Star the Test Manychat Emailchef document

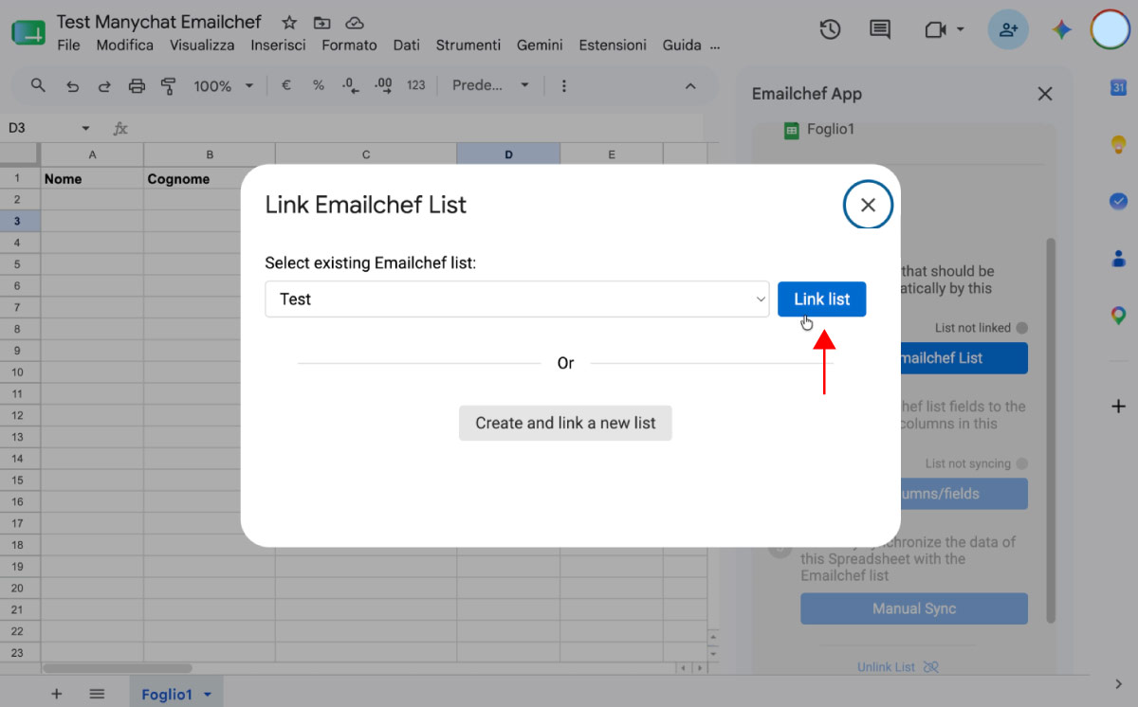click(x=290, y=22)
